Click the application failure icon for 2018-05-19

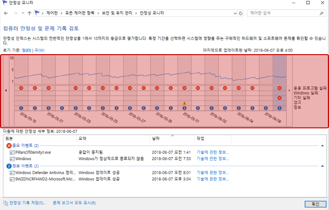click(21, 88)
